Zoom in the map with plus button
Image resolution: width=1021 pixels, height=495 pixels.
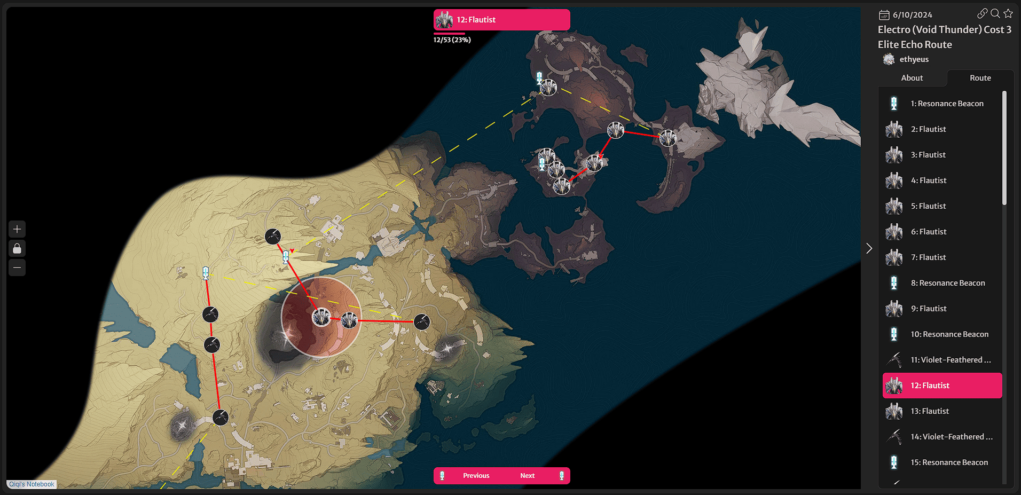pyautogui.click(x=17, y=229)
